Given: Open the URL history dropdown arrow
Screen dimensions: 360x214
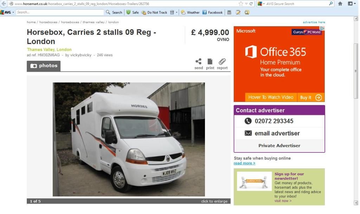Looking at the screenshot, I should (x=246, y=4).
